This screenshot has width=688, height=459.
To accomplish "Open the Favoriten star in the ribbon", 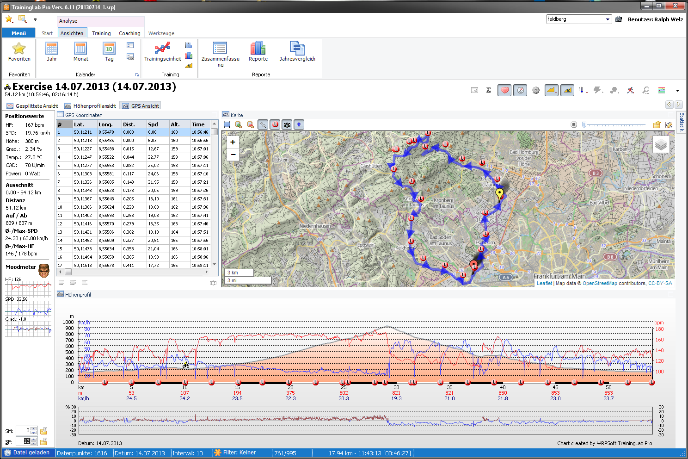I will (19, 51).
